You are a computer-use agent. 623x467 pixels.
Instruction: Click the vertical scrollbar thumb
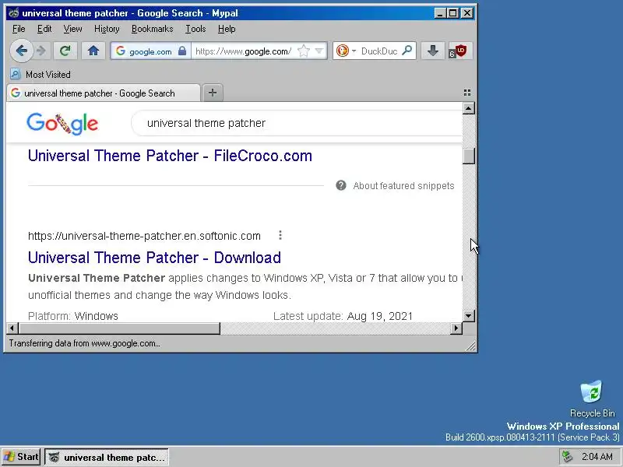coord(469,156)
